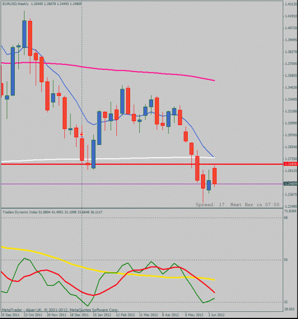Click the 68 level label in indicator
This screenshot has width=298, height=319.
pos(286,217)
